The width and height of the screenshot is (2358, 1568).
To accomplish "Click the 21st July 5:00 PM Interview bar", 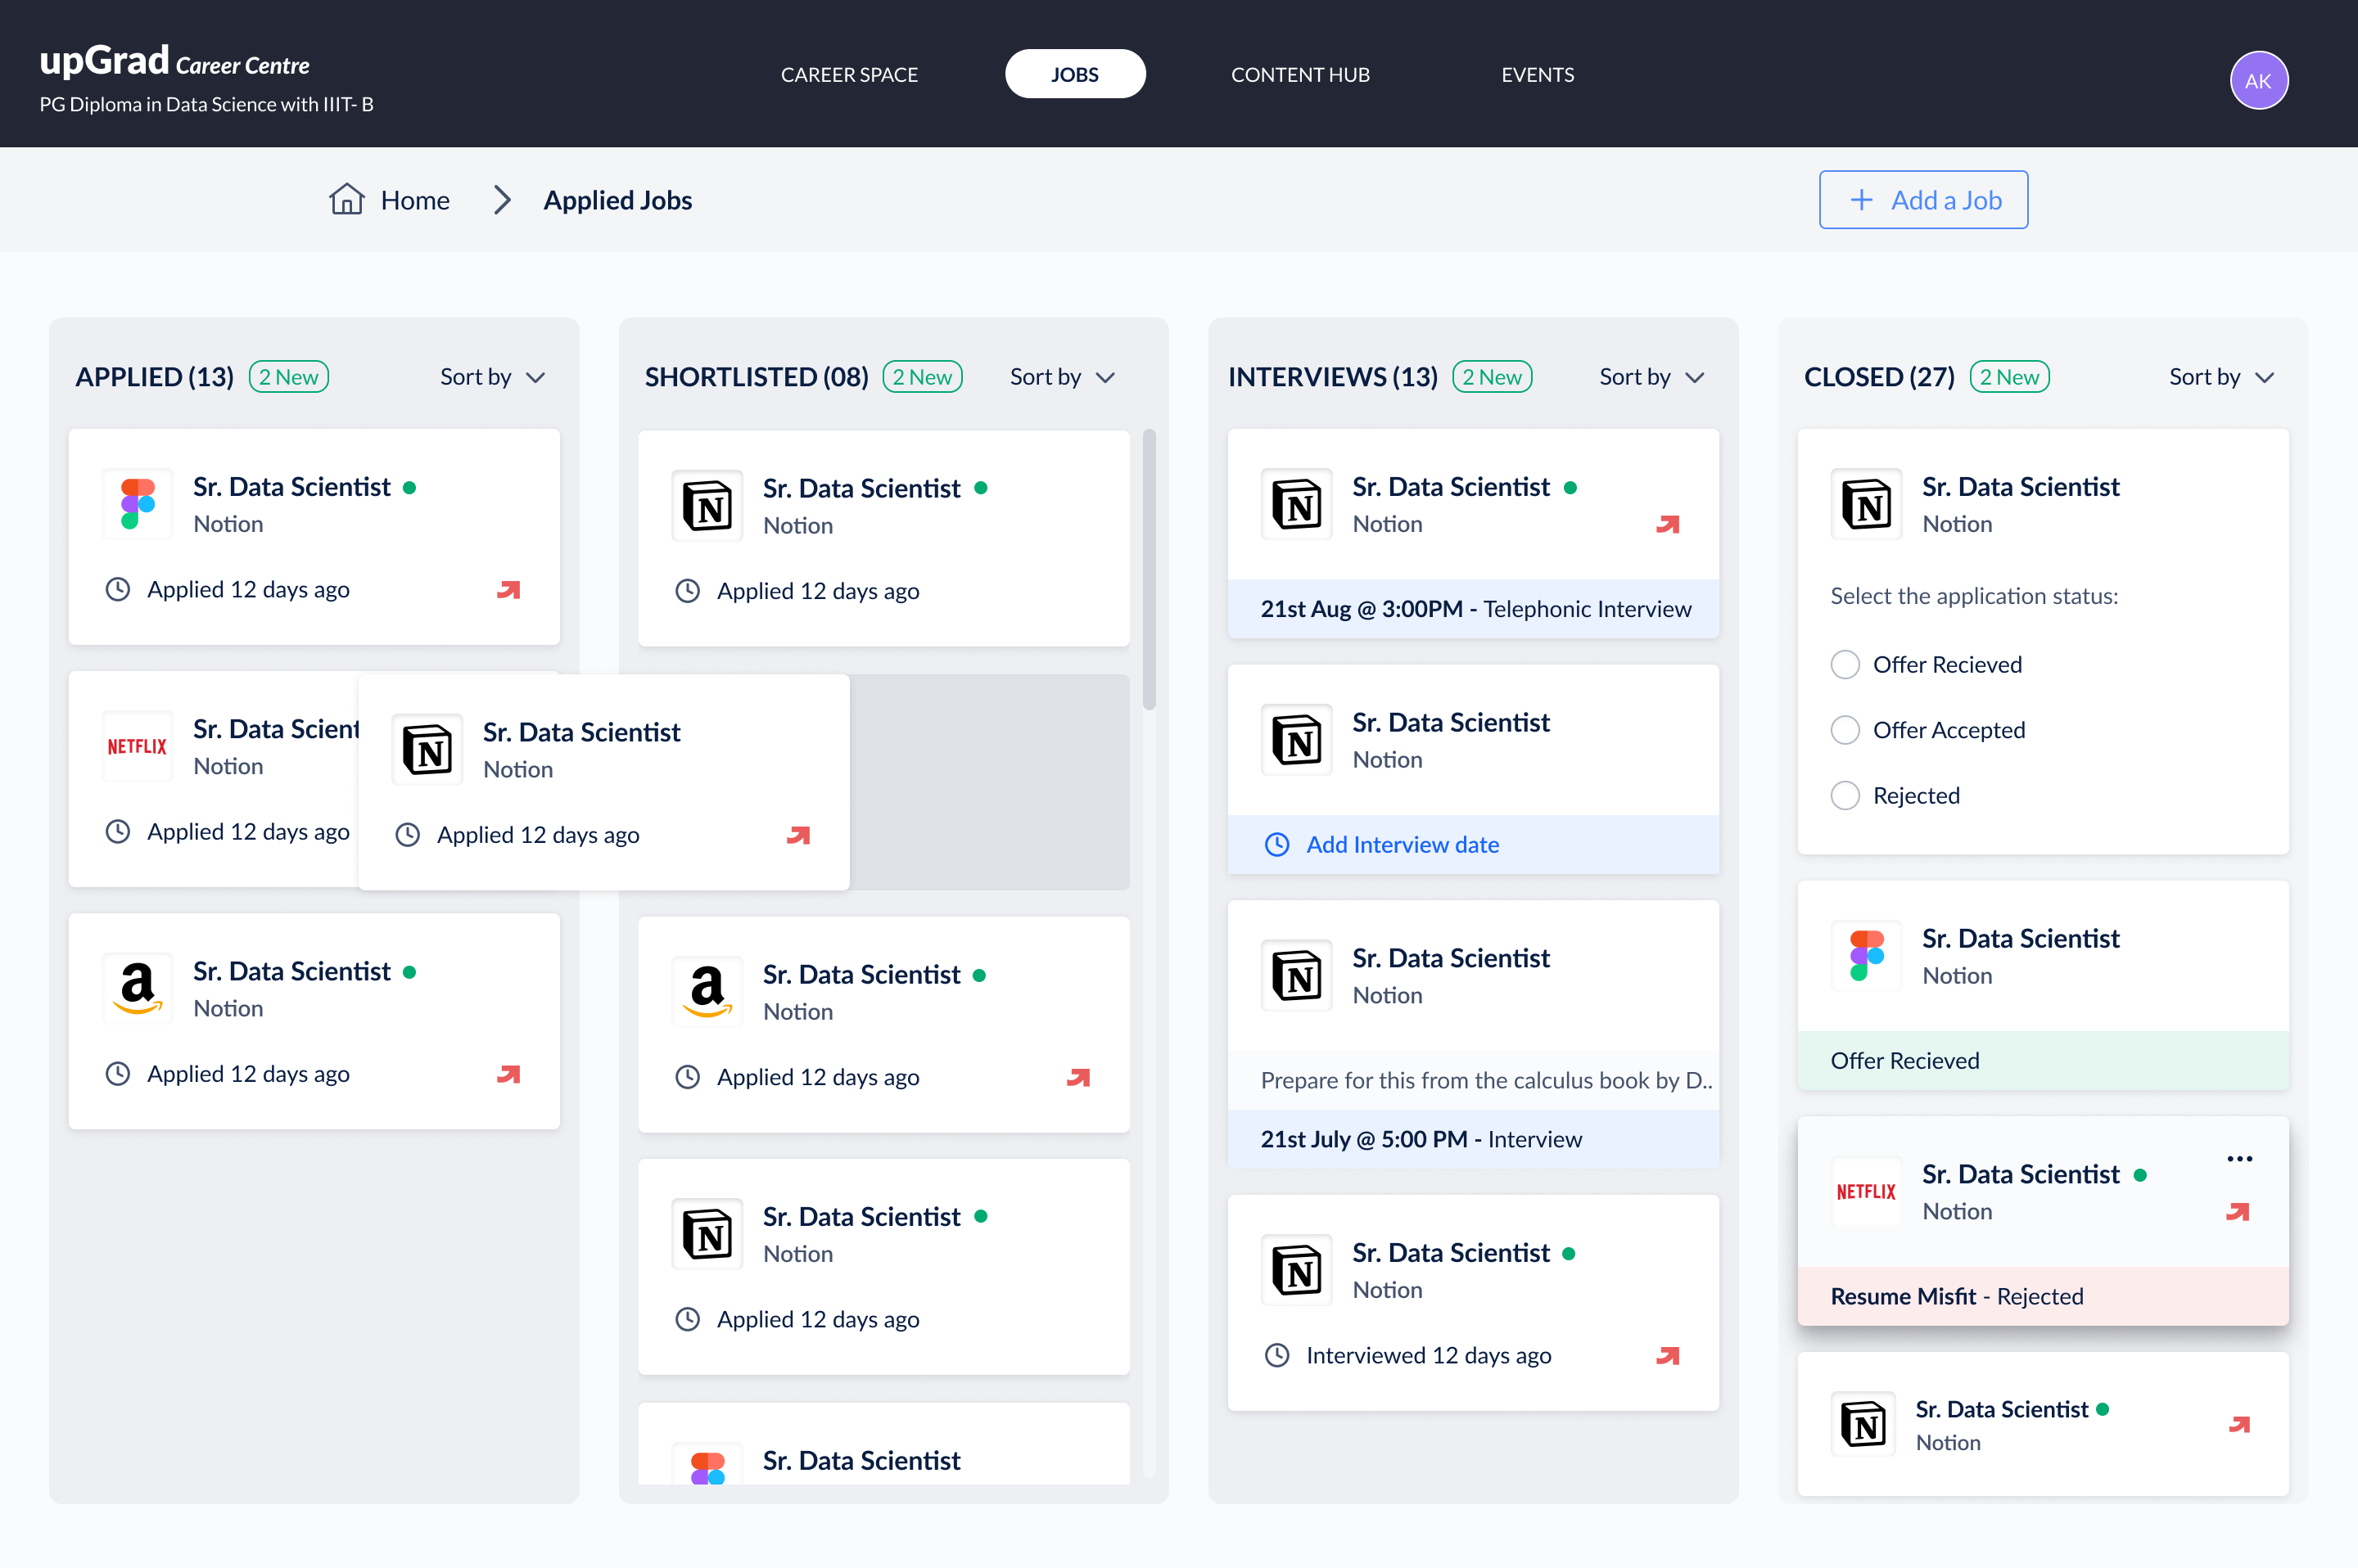I will 1473,1139.
